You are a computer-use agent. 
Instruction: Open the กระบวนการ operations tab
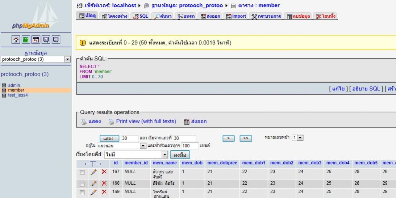pyautogui.click(x=266, y=16)
